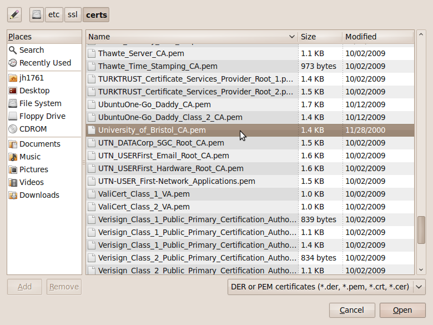Click the Add bookmark button
This screenshot has width=433, height=325.
(24, 287)
